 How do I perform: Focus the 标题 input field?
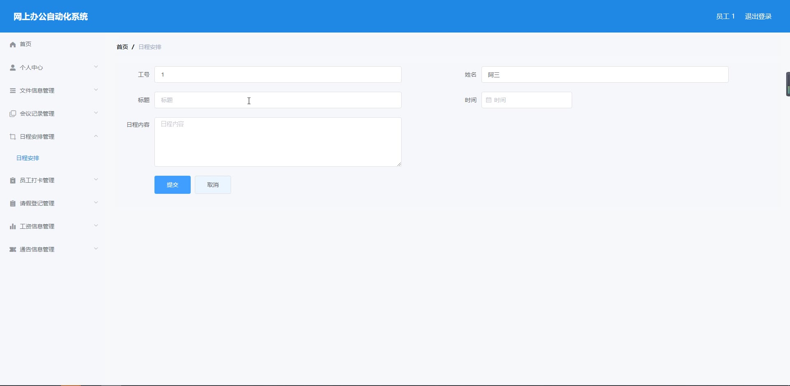[x=278, y=100]
